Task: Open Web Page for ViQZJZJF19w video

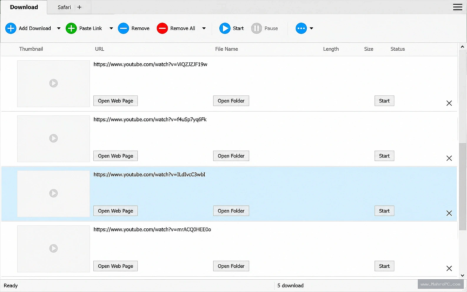Action: click(115, 101)
